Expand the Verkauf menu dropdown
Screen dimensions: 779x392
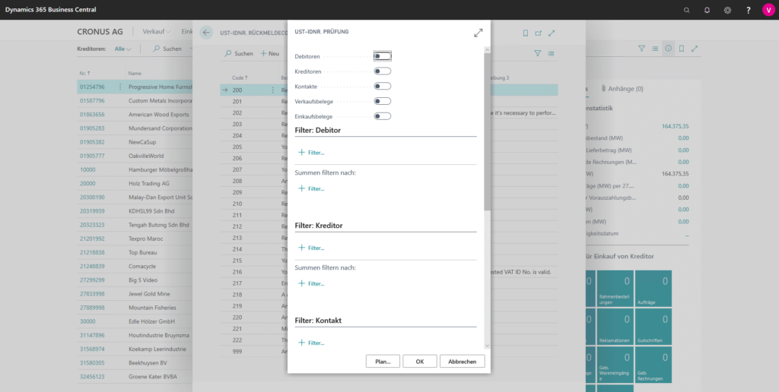(157, 31)
